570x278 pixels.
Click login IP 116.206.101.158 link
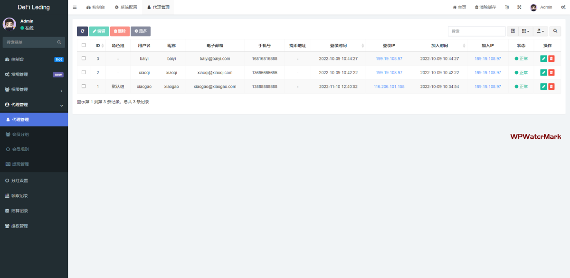click(x=389, y=86)
